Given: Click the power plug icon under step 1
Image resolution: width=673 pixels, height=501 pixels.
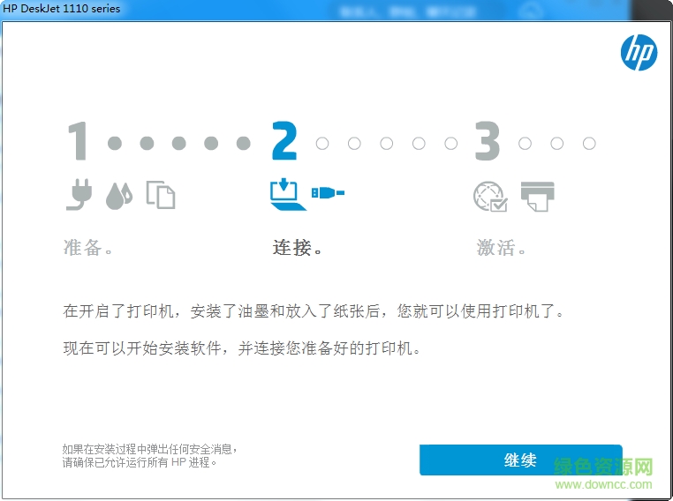Looking at the screenshot, I should (79, 195).
